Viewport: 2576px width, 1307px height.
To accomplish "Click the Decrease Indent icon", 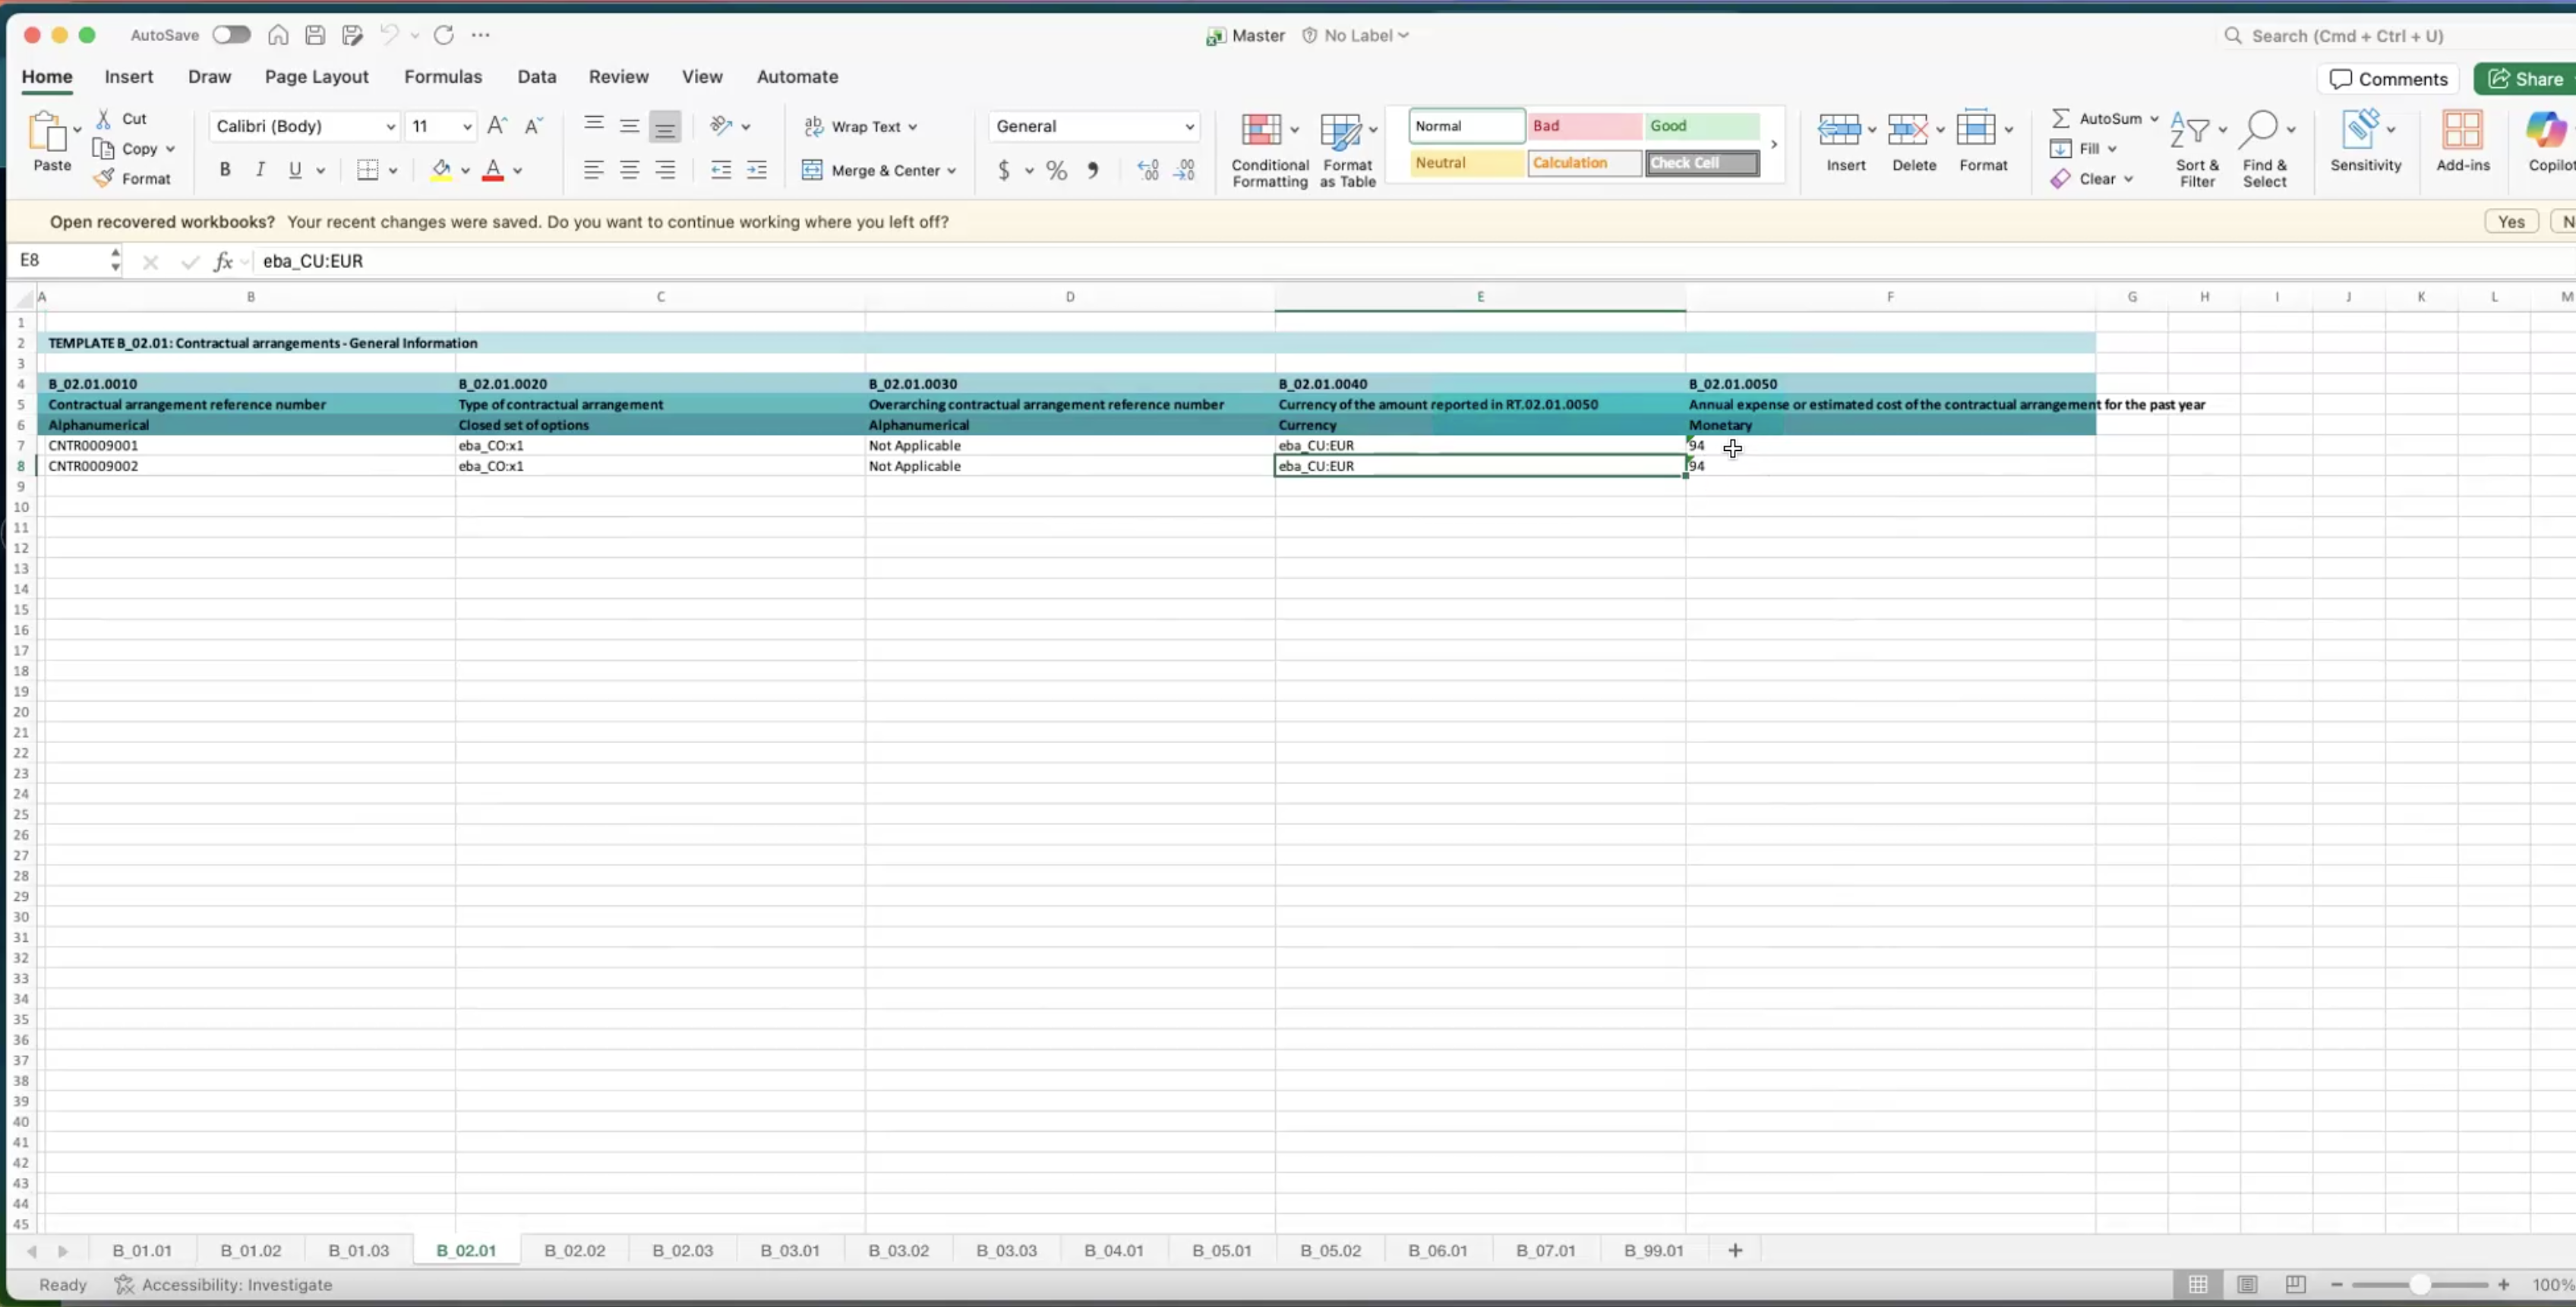I will coord(721,170).
